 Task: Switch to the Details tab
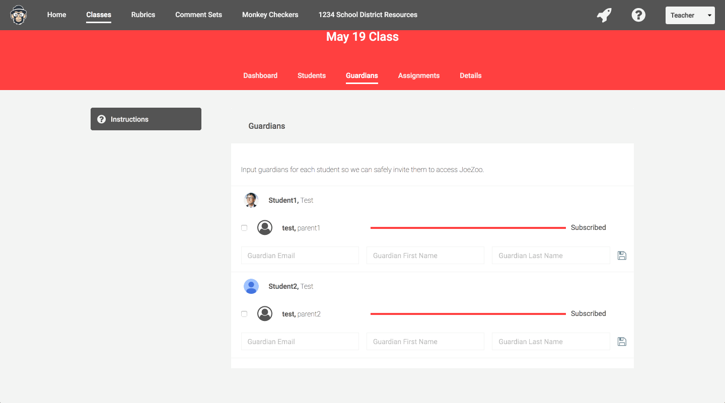tap(471, 75)
